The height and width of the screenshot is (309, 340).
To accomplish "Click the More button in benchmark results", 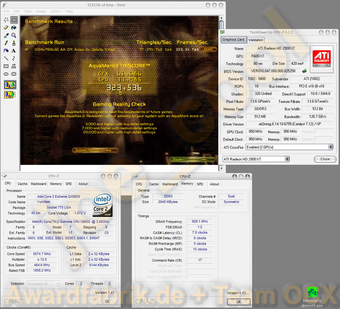I will click(x=208, y=49).
